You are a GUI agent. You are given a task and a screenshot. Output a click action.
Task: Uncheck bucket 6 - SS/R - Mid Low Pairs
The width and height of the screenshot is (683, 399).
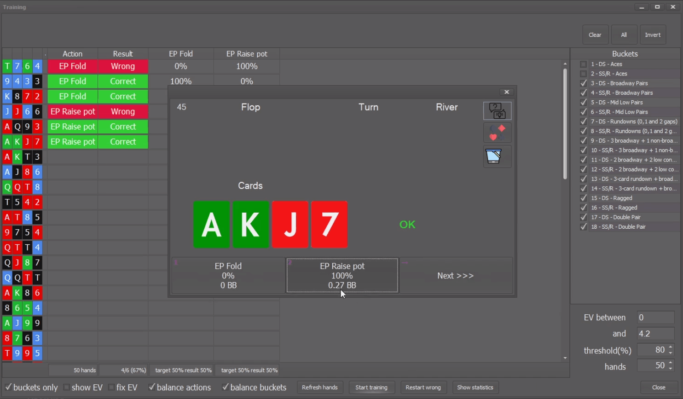(x=584, y=112)
